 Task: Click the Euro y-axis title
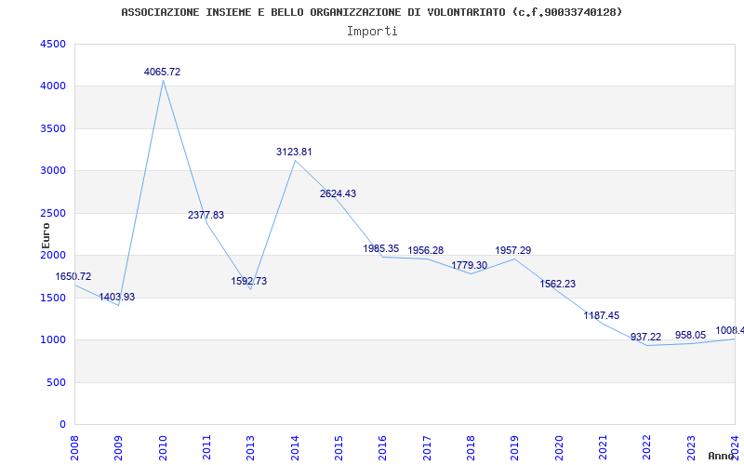click(x=46, y=236)
